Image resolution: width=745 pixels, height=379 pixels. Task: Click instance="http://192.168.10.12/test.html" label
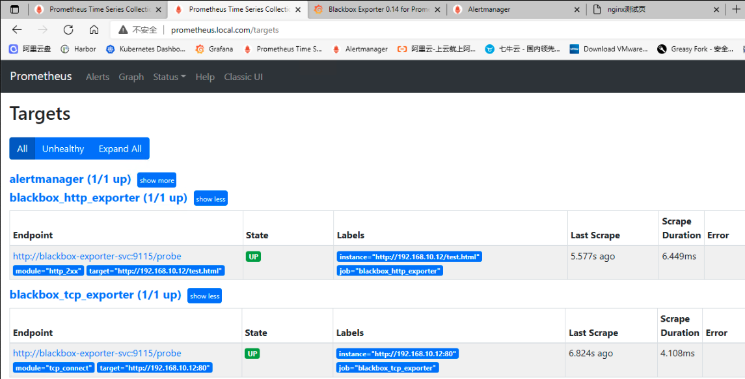[x=409, y=257]
